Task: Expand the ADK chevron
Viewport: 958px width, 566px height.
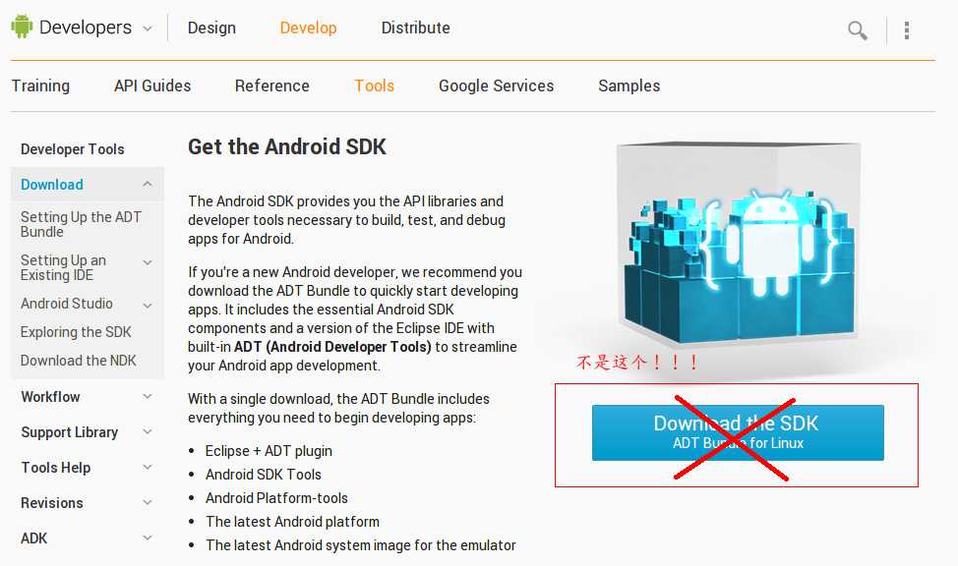Action: click(x=148, y=538)
